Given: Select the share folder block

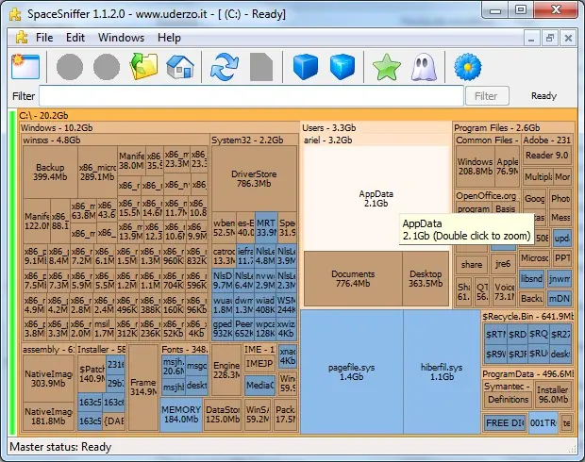Looking at the screenshot, I should [x=472, y=264].
